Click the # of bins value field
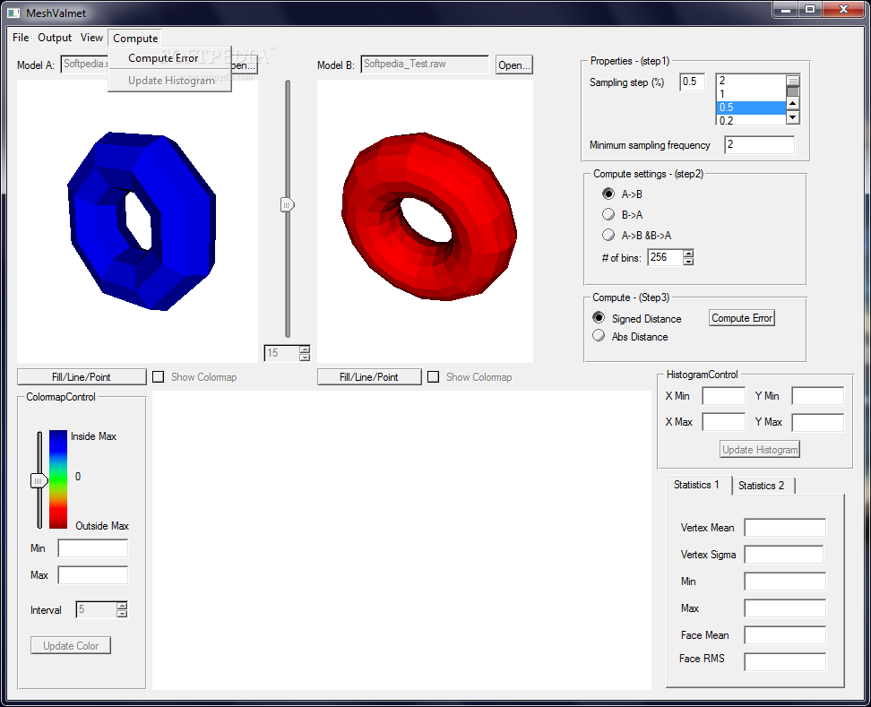871x707 pixels. (665, 257)
